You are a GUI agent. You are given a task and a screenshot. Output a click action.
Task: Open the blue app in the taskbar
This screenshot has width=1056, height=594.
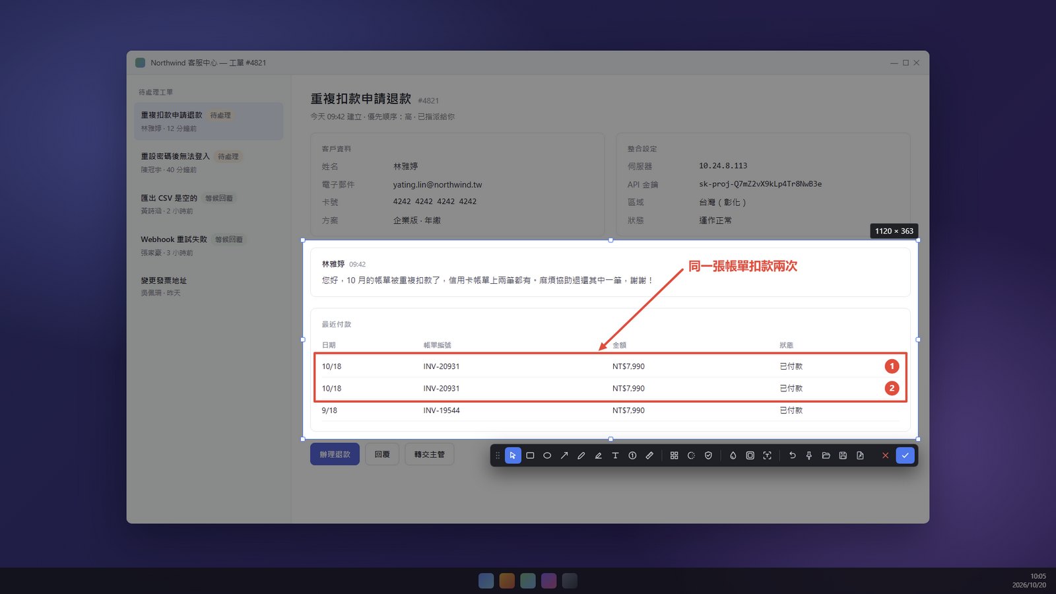[x=486, y=581]
